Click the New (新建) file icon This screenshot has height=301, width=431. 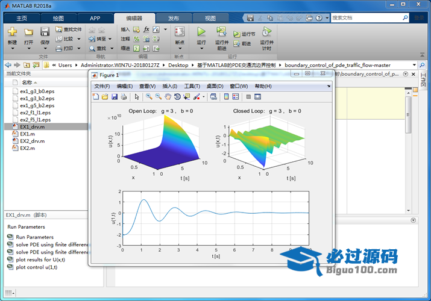[x=12, y=31]
